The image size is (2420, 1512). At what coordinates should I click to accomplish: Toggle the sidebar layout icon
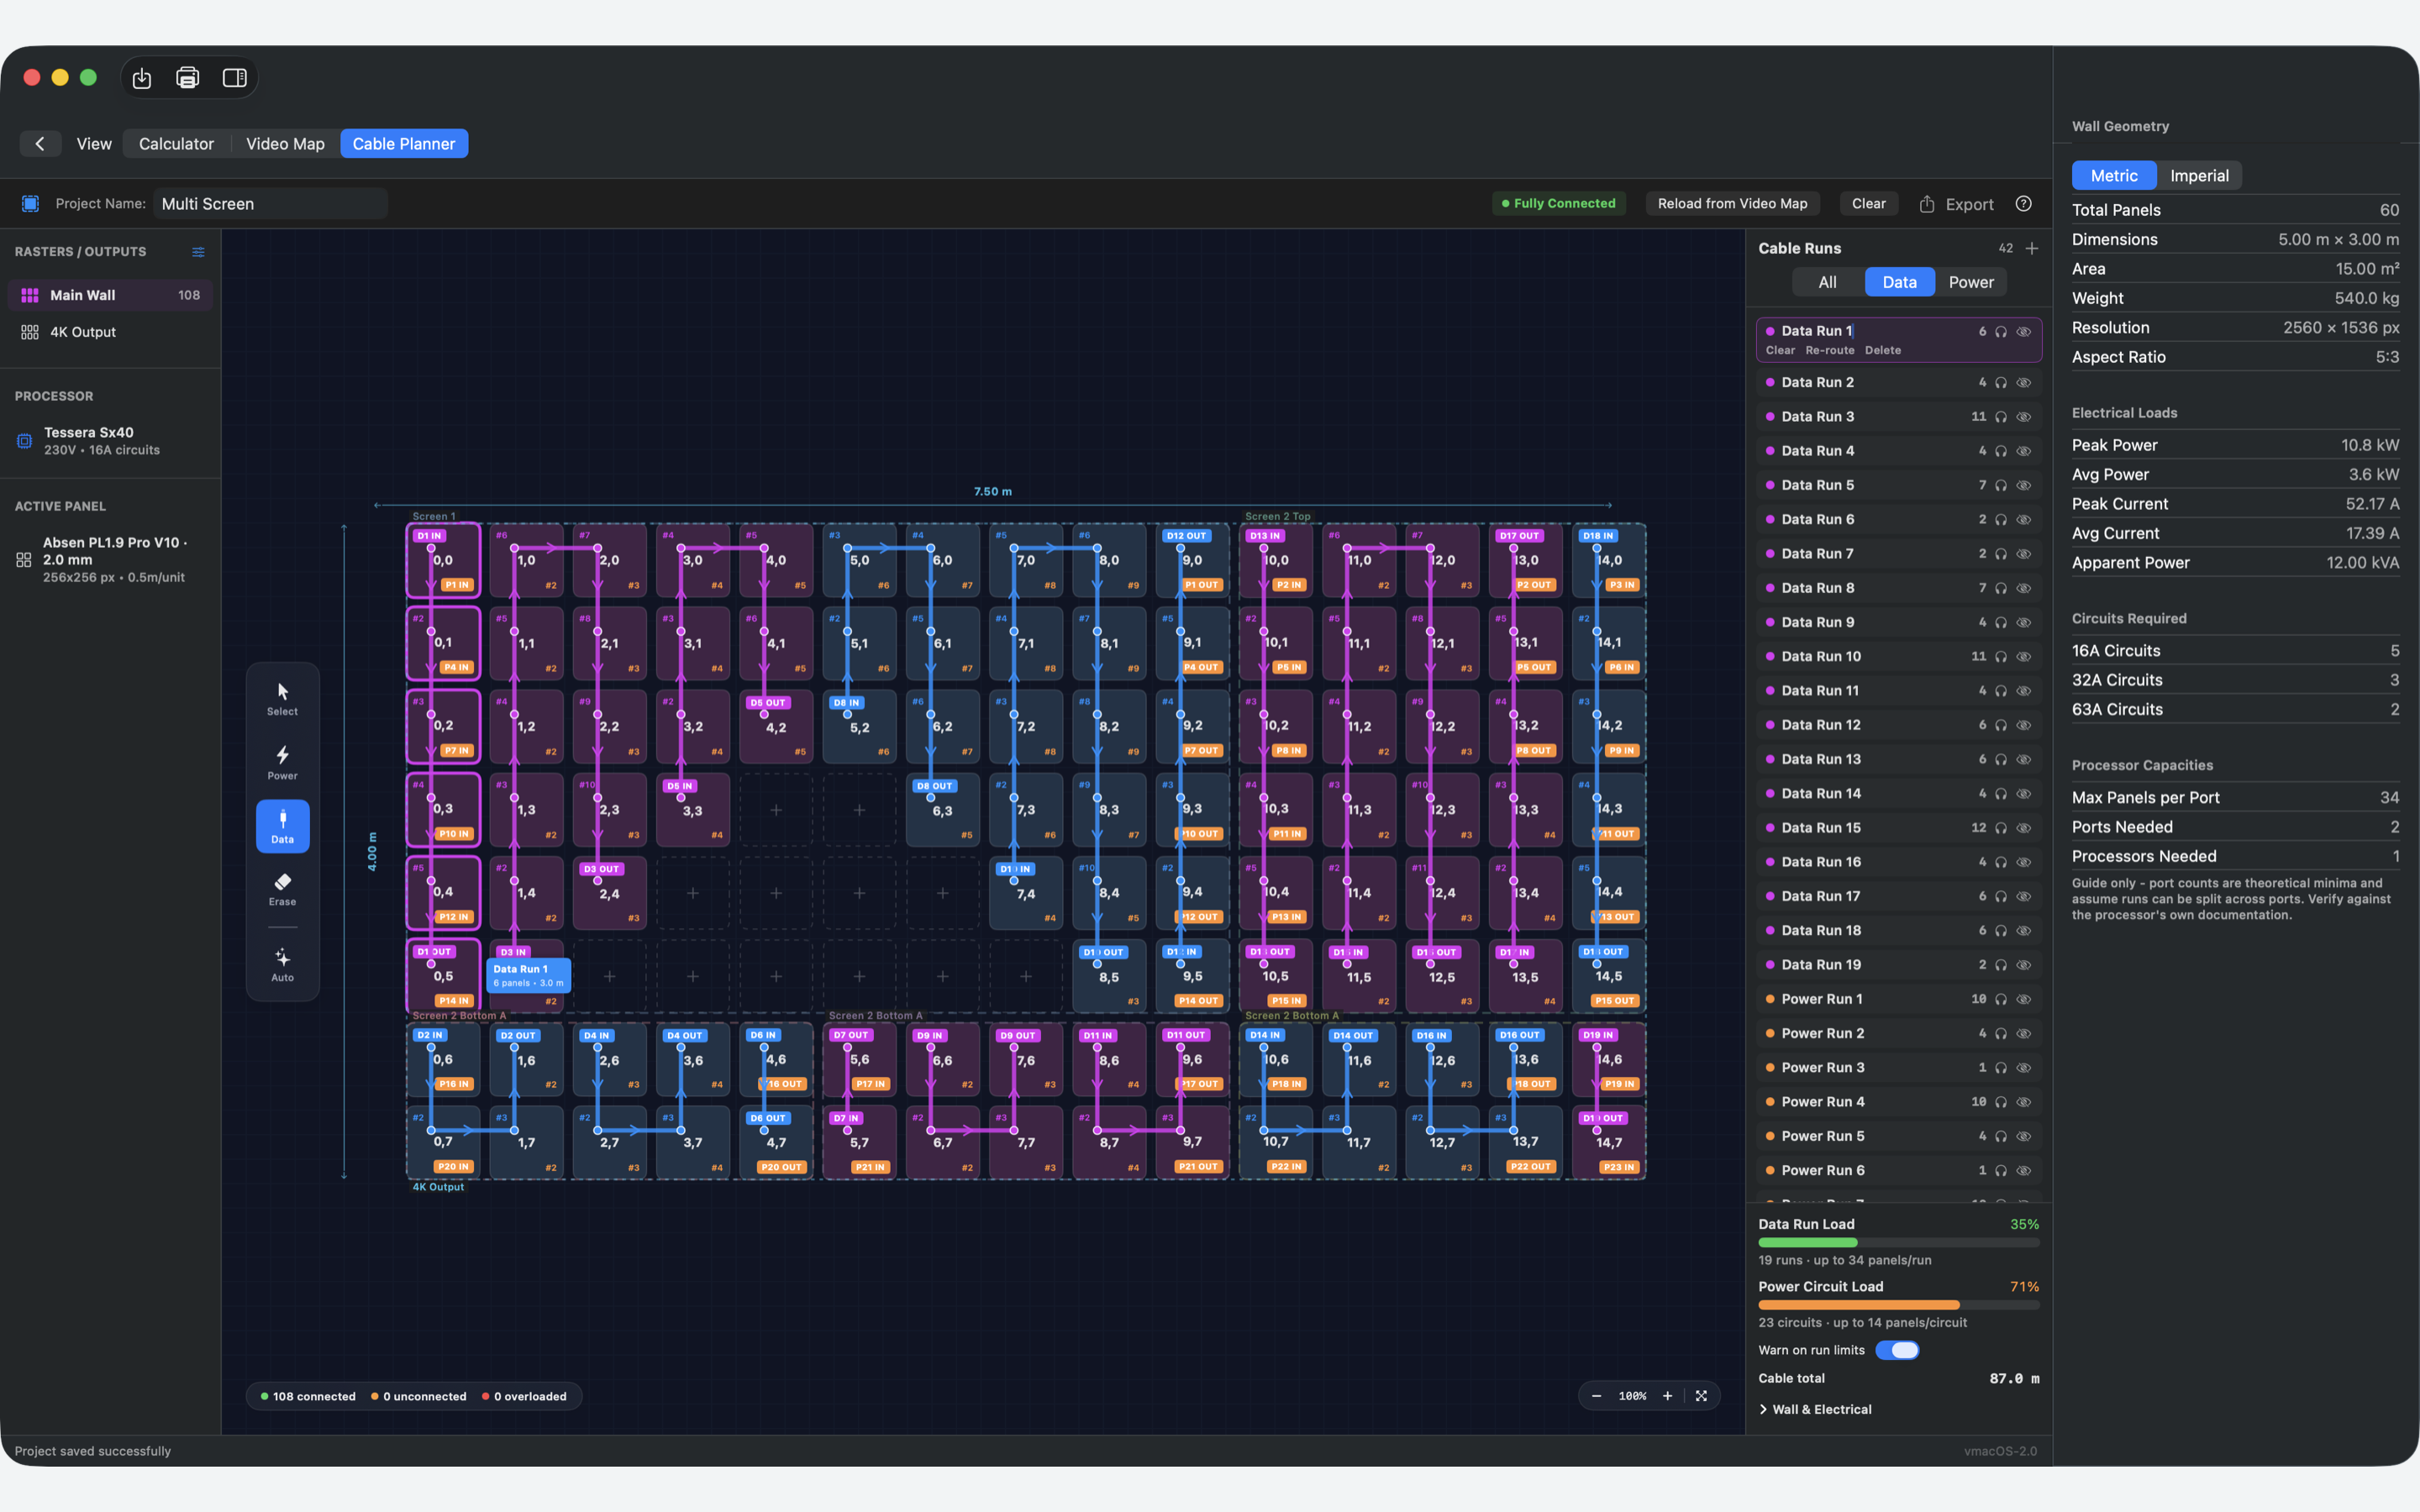point(235,78)
